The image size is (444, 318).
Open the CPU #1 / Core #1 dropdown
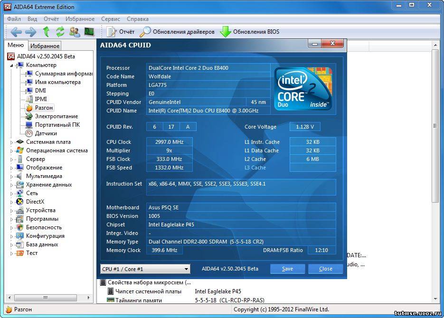point(145,269)
